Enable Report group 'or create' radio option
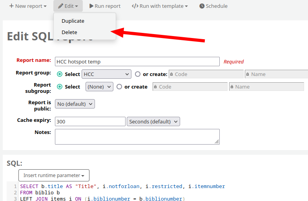308x201 pixels. click(138, 74)
